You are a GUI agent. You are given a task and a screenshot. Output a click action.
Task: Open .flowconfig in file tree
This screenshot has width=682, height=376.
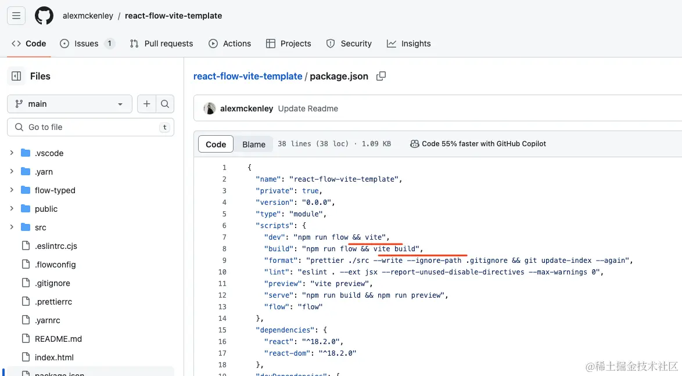pyautogui.click(x=55, y=264)
